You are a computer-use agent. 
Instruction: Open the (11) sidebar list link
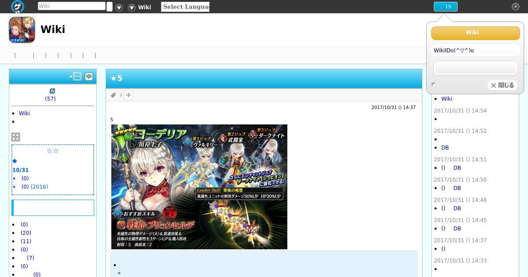pos(26,241)
